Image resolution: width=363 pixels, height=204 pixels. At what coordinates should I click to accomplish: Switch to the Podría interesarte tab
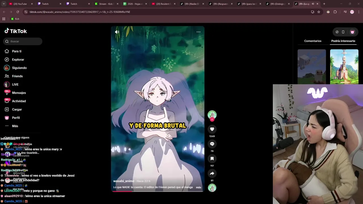click(x=343, y=41)
